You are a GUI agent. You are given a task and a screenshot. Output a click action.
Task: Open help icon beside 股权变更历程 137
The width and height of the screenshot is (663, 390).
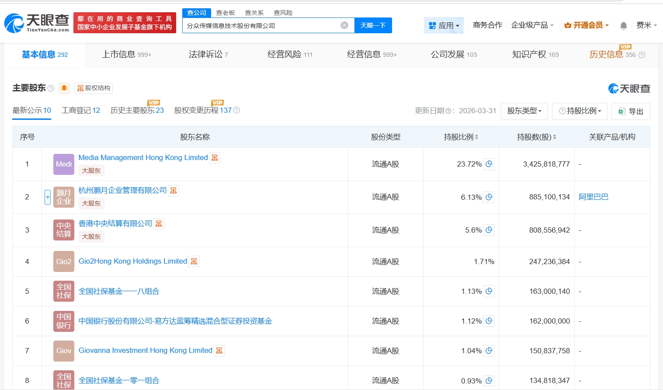point(236,110)
